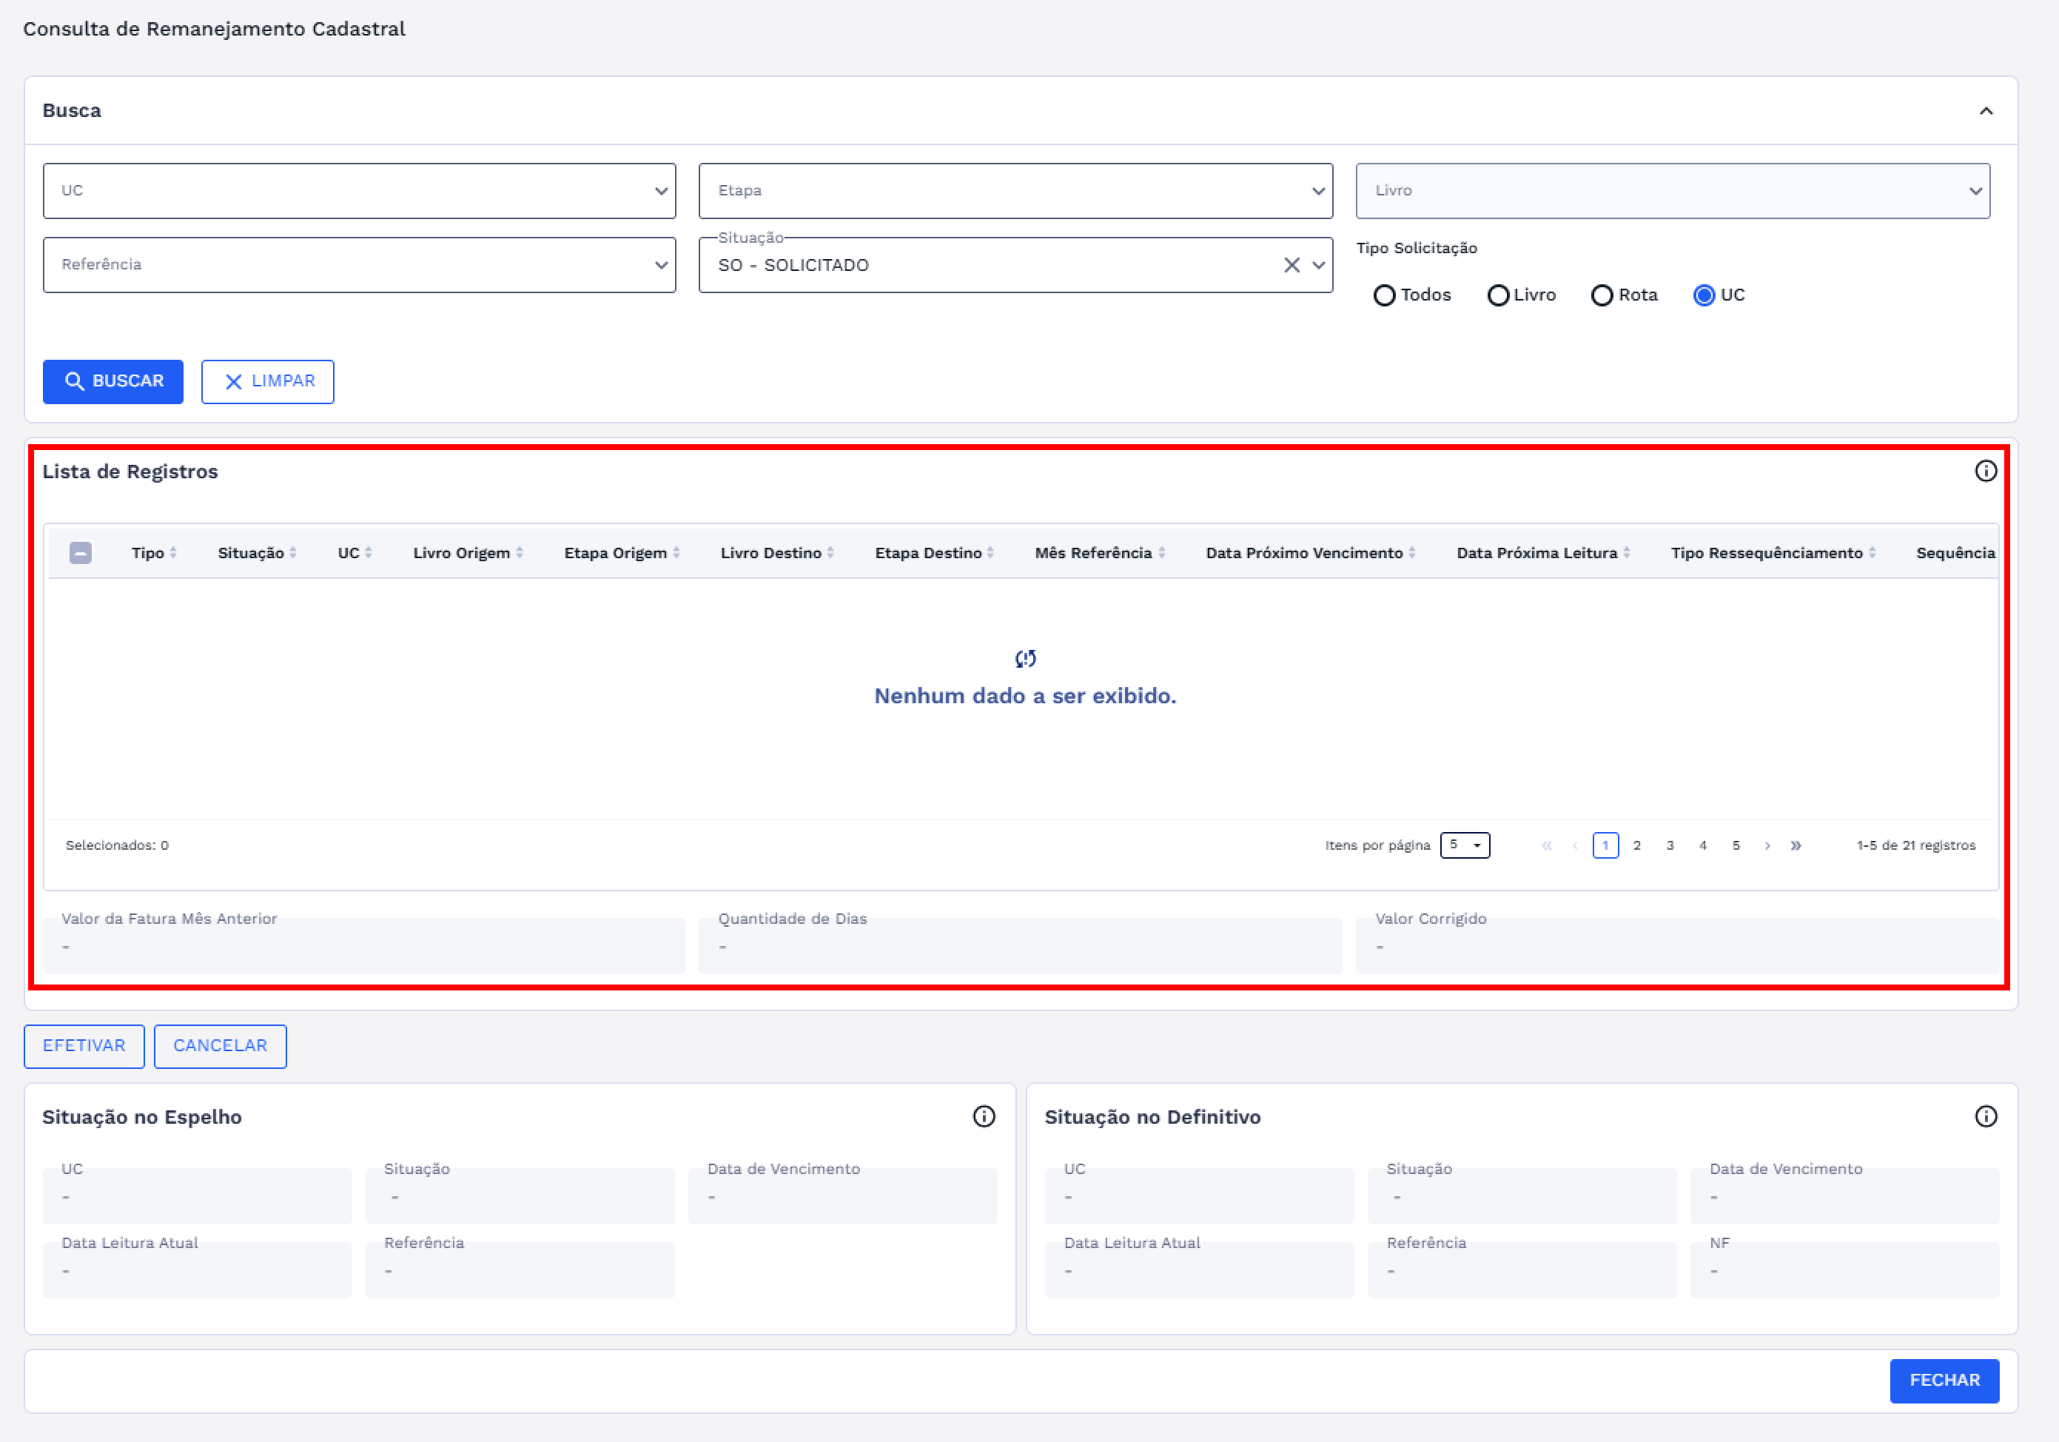
Task: Click the Valor Corrigido field
Action: pyautogui.click(x=1677, y=945)
